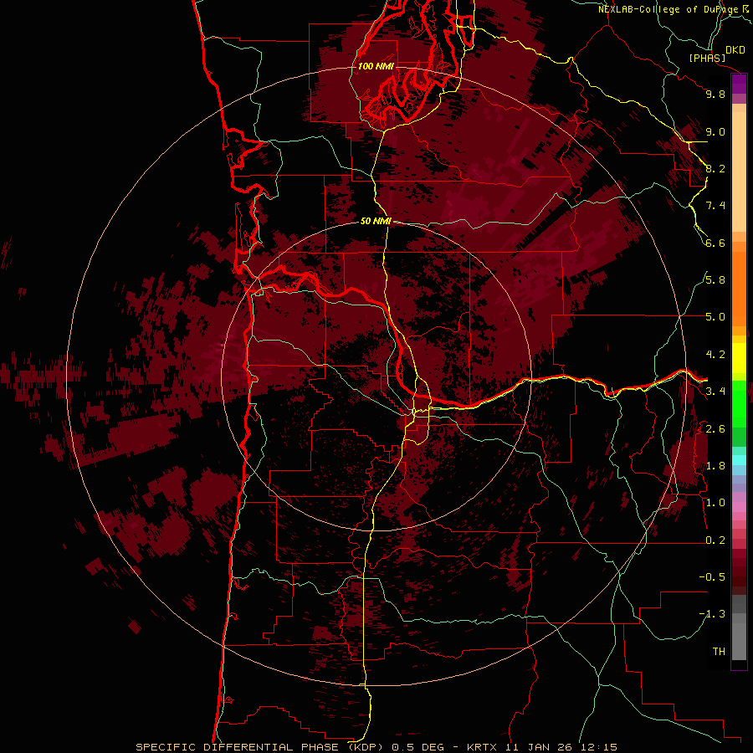This screenshot has height=753, width=753.
Task: Click the 100 NMI range ring label
Action: [376, 66]
